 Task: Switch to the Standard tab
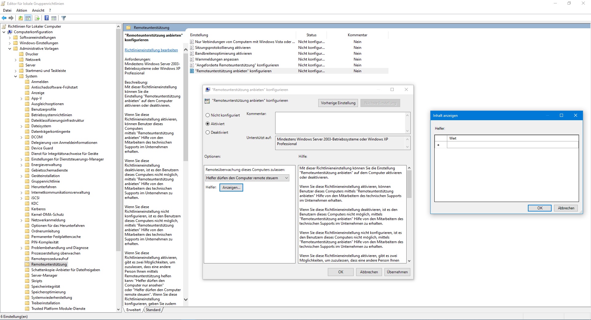pyautogui.click(x=153, y=310)
